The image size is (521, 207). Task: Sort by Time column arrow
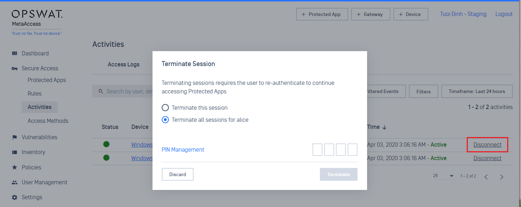click(x=384, y=127)
